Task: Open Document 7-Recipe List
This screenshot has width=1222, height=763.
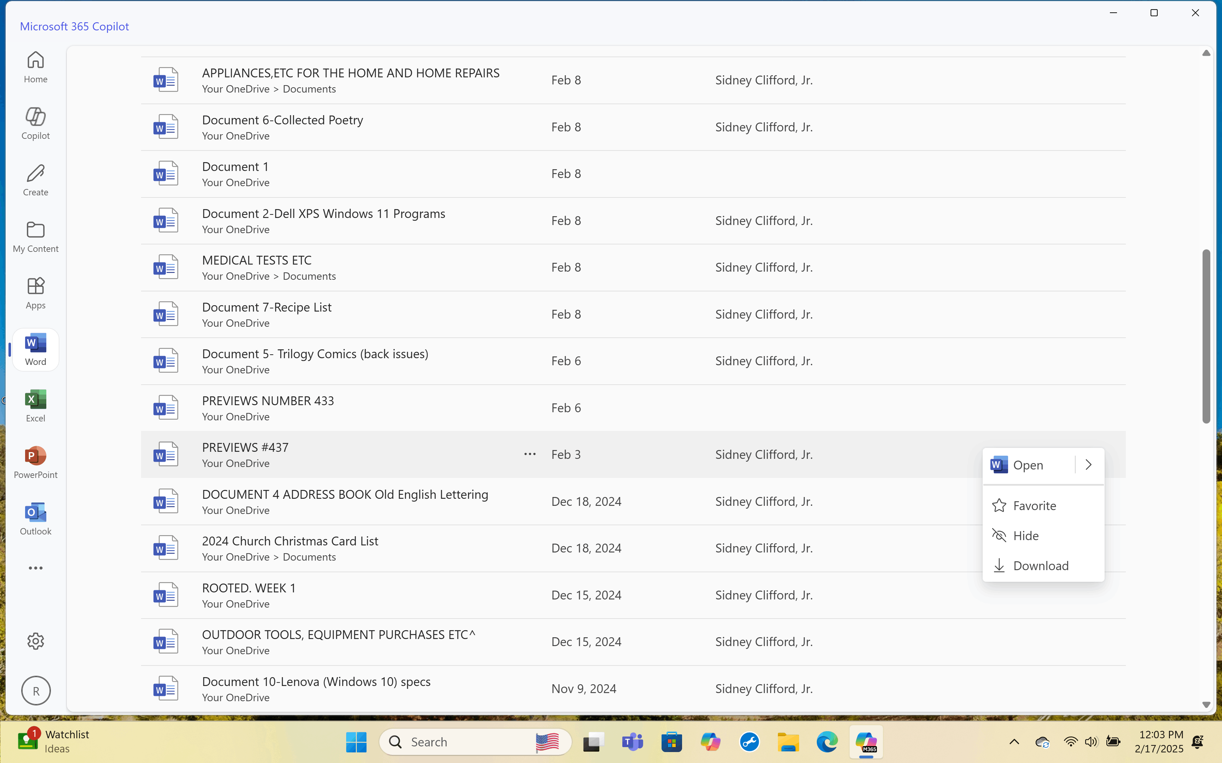Action: click(267, 307)
